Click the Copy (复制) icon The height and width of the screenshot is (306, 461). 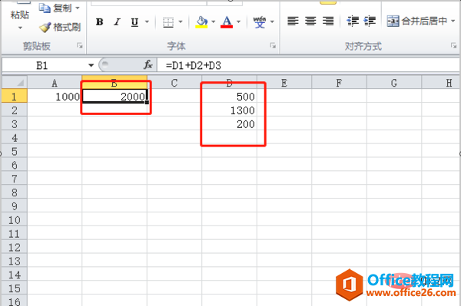(x=45, y=8)
